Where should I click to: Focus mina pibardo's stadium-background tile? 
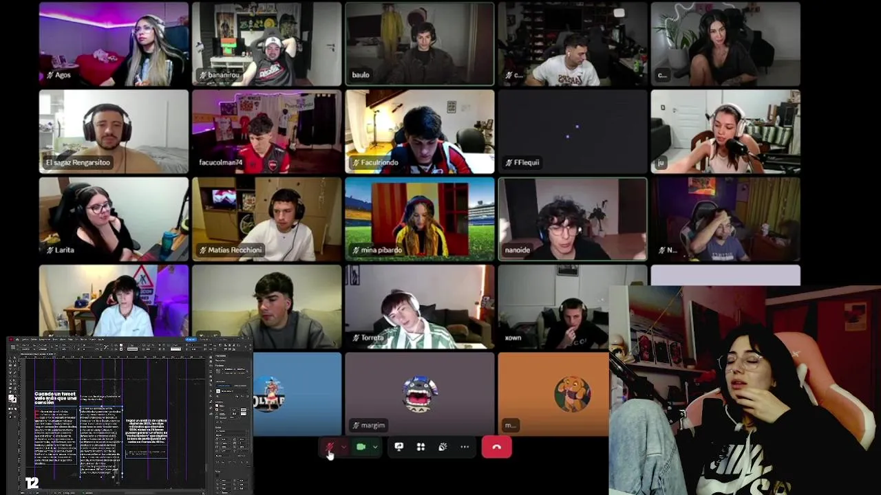[x=419, y=219]
